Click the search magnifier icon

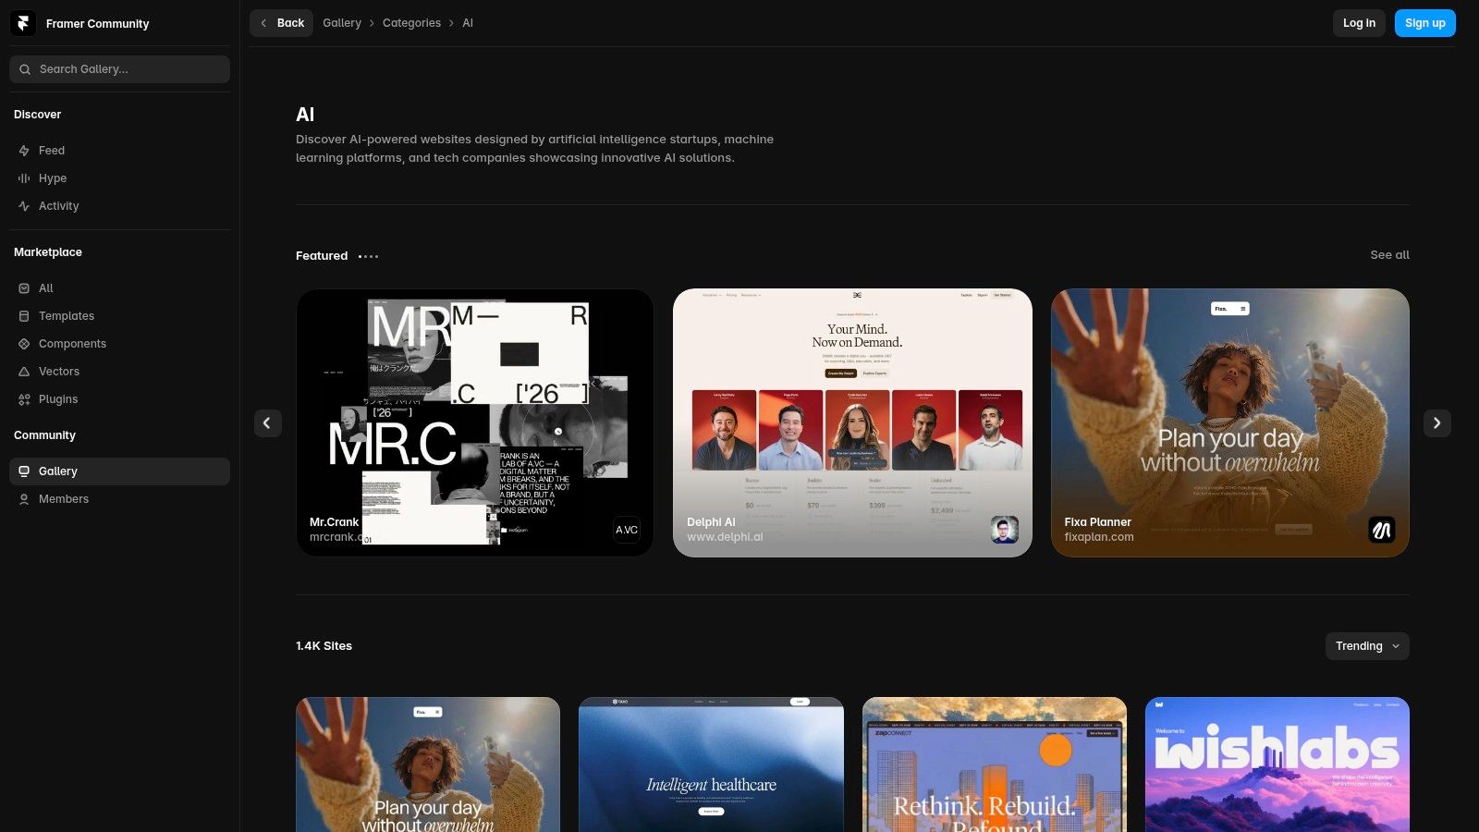25,69
